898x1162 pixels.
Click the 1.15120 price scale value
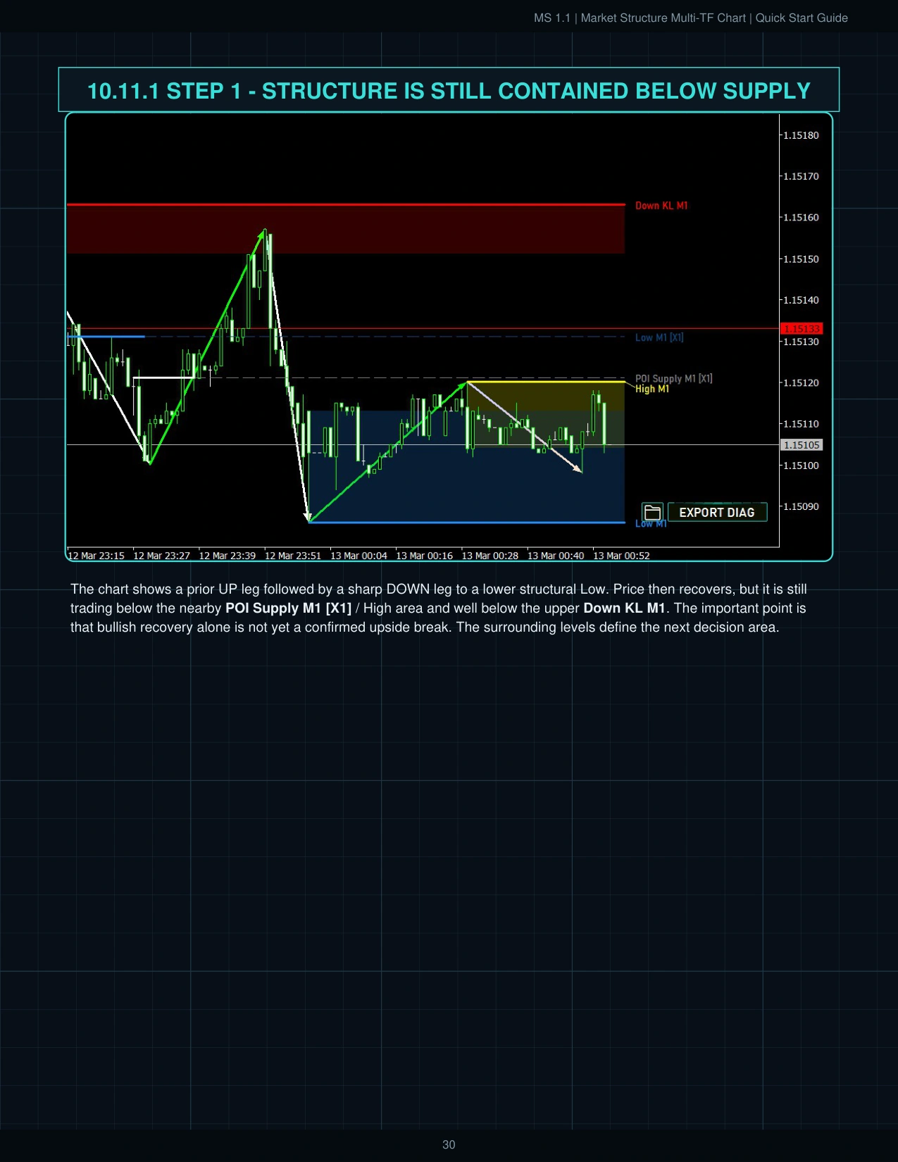point(802,383)
